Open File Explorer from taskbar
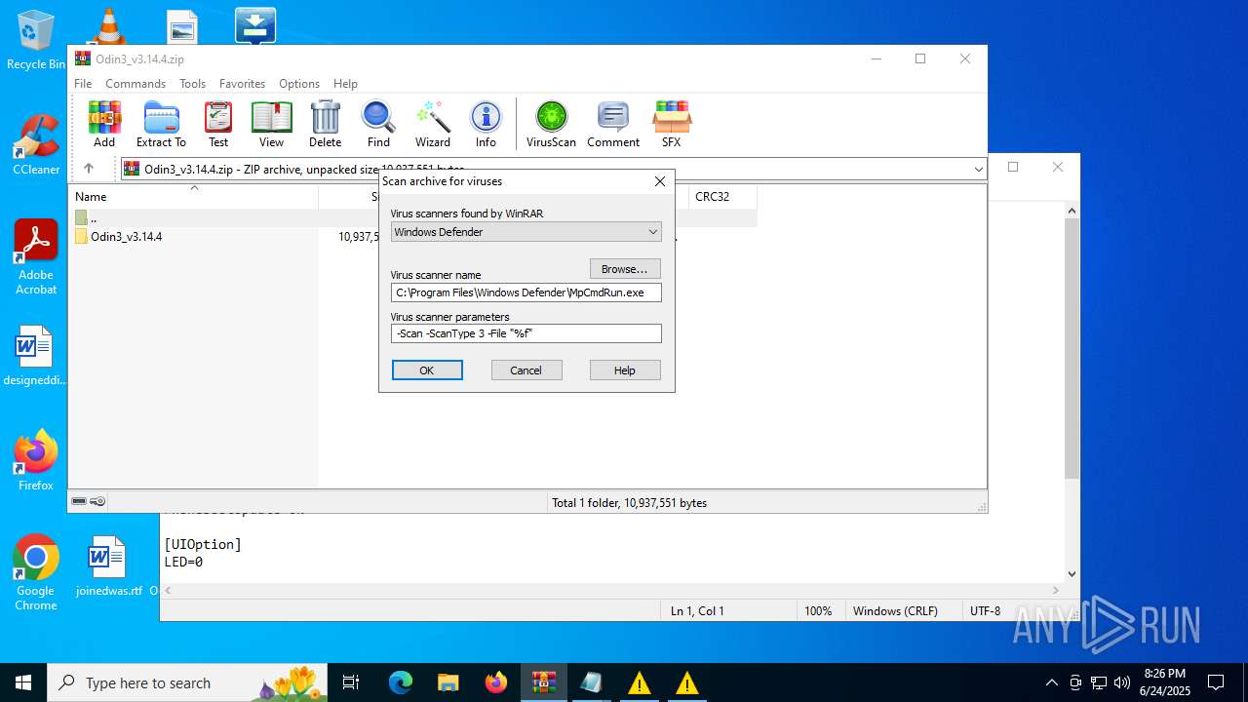Image resolution: width=1248 pixels, height=702 pixels. click(x=448, y=682)
